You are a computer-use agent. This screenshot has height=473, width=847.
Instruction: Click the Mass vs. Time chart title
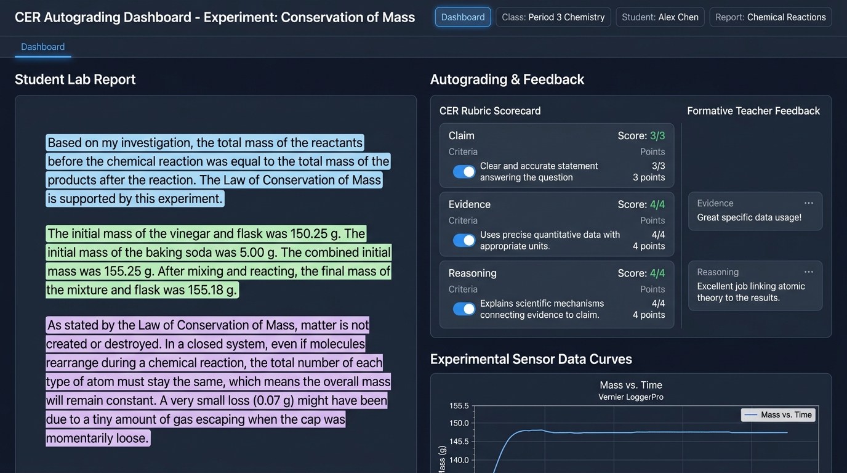click(631, 385)
